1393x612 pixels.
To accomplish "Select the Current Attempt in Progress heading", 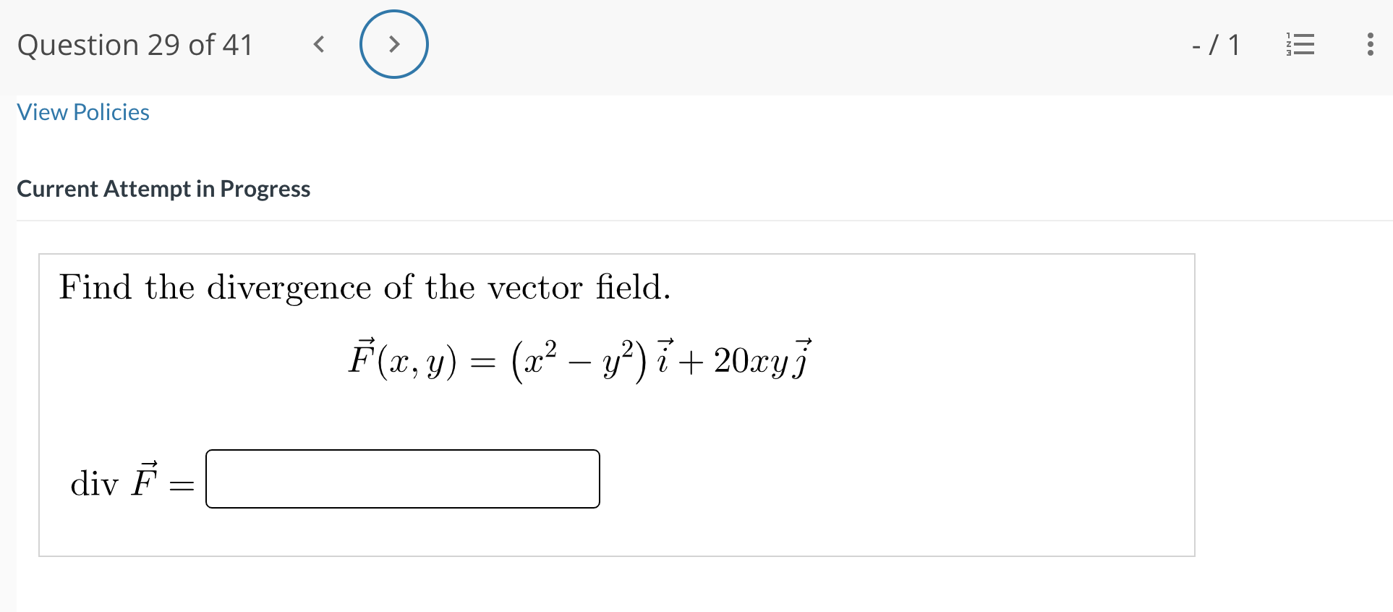I will [x=163, y=189].
